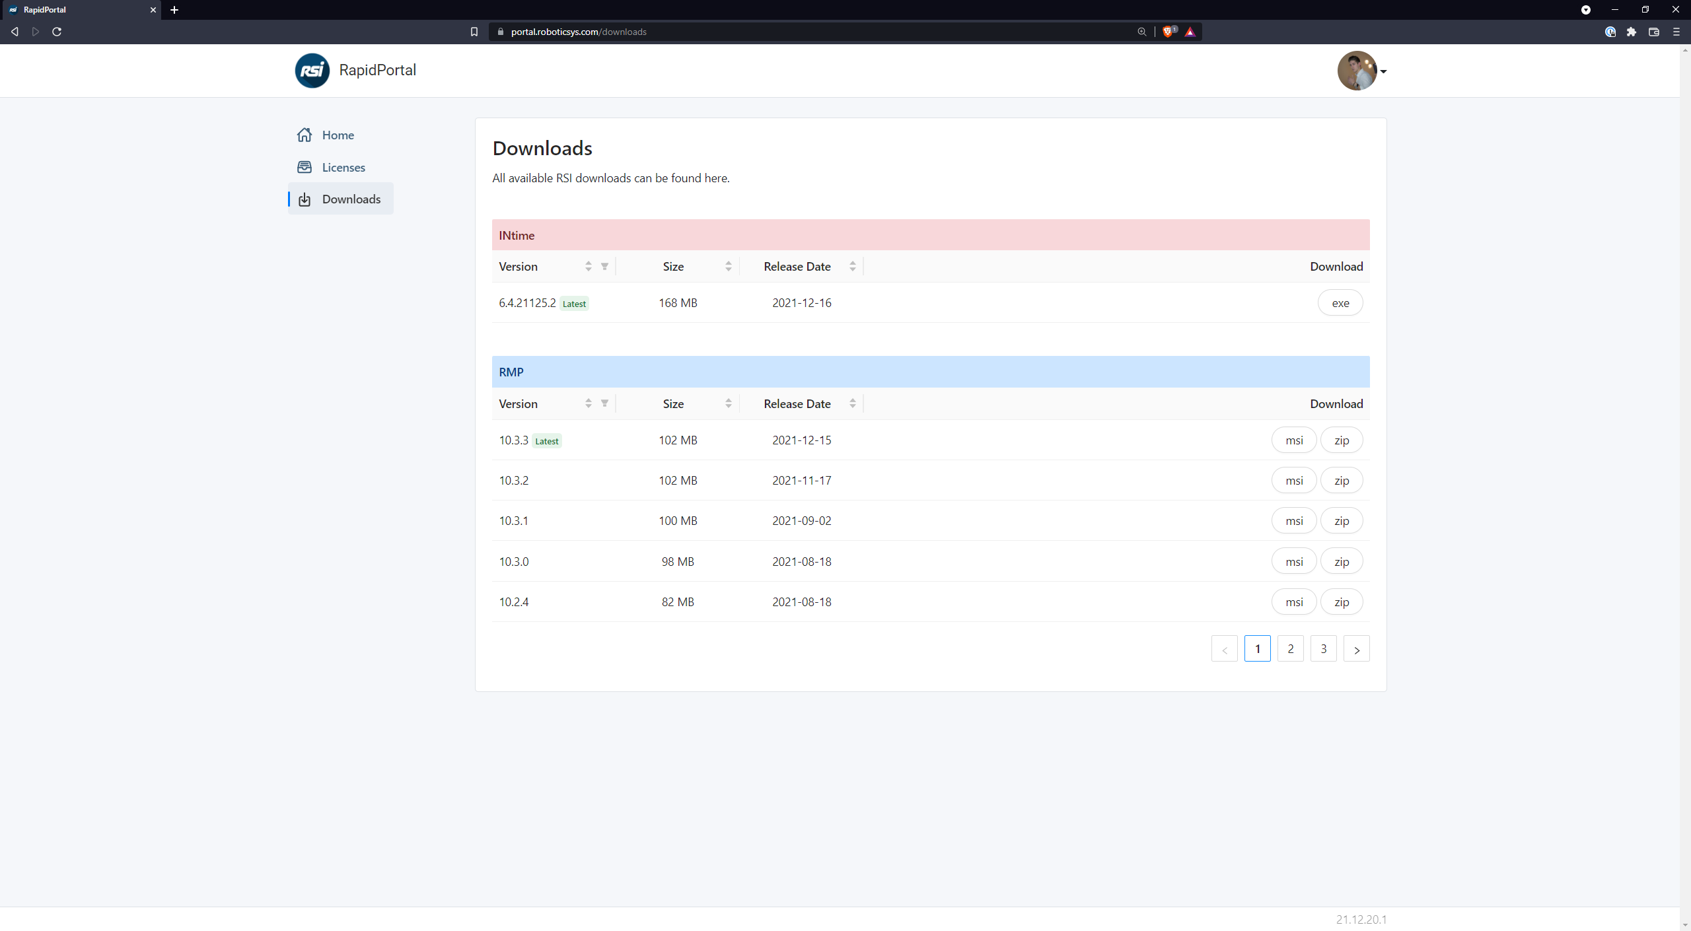Go to pagination page 3
This screenshot has height=931, width=1691.
(x=1323, y=649)
